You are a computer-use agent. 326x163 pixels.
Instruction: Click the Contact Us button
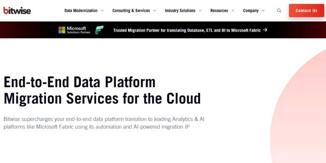click(307, 11)
